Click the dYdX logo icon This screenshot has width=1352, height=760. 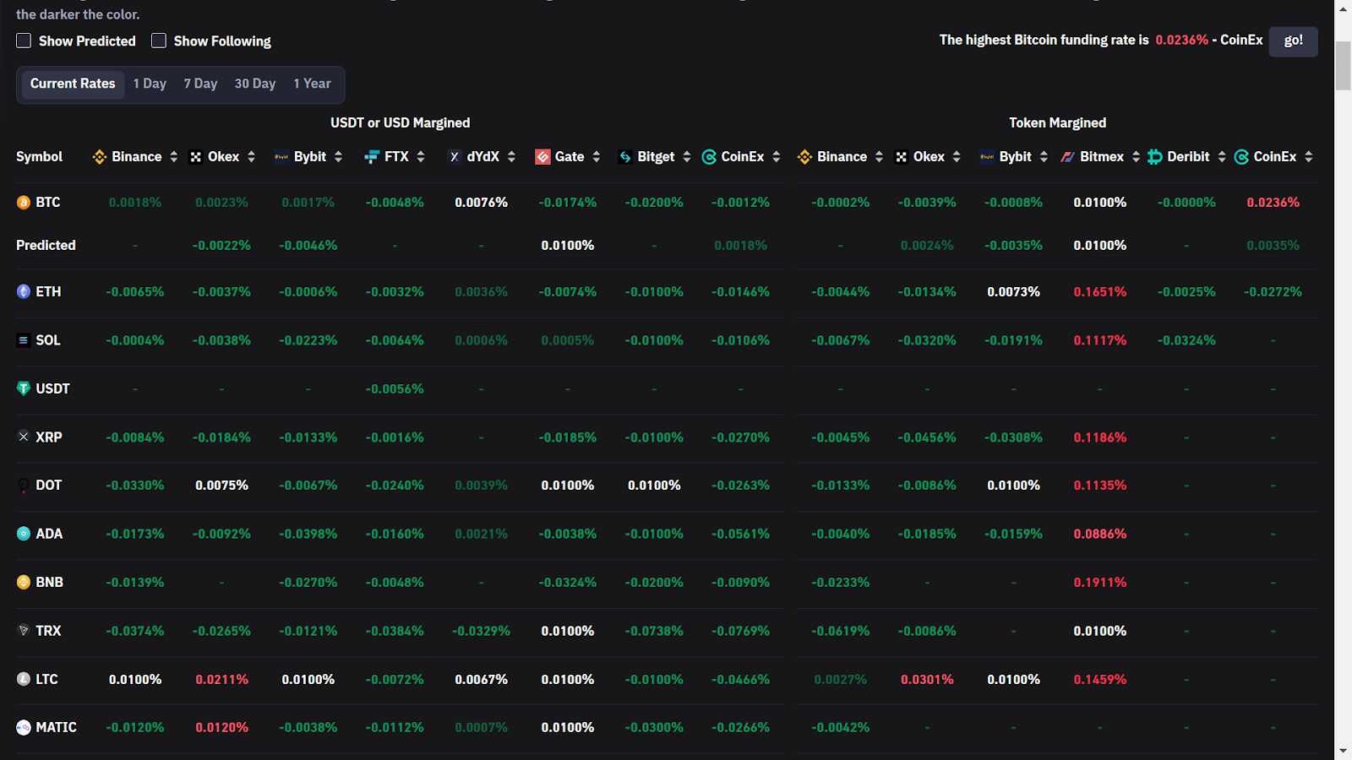(455, 157)
